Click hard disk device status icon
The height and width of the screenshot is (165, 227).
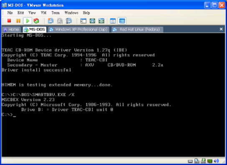click(x=190, y=161)
